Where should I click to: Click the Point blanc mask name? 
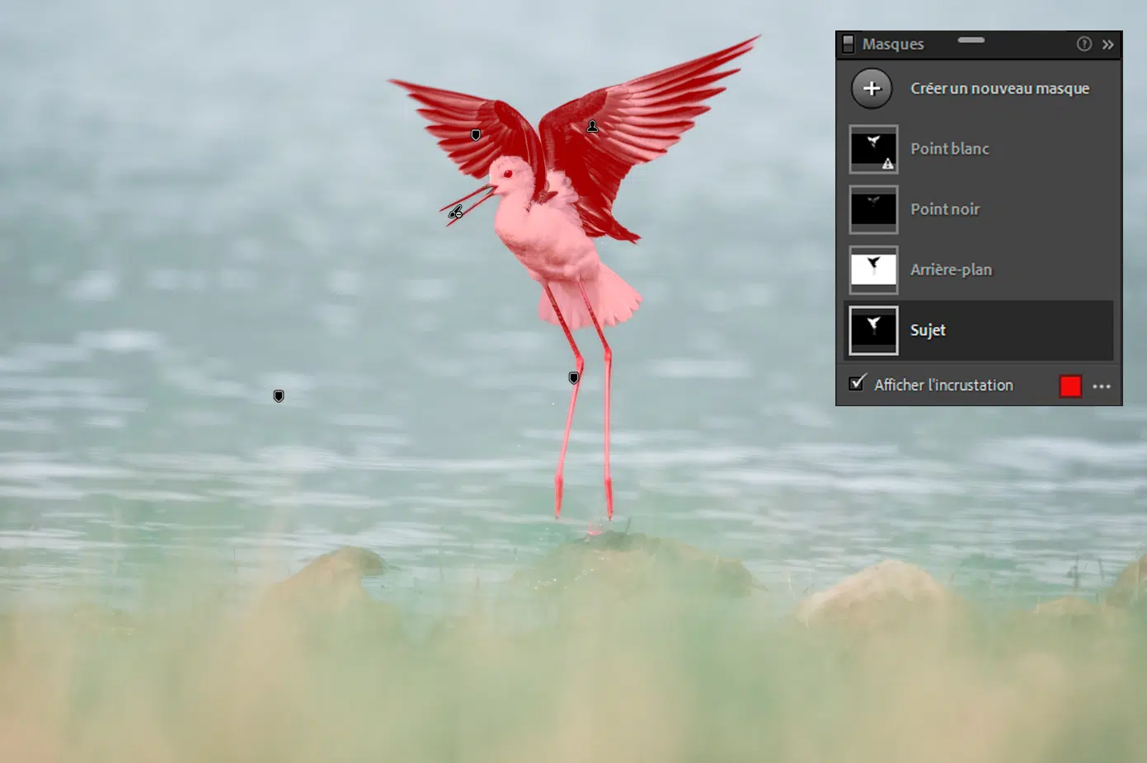tap(949, 148)
